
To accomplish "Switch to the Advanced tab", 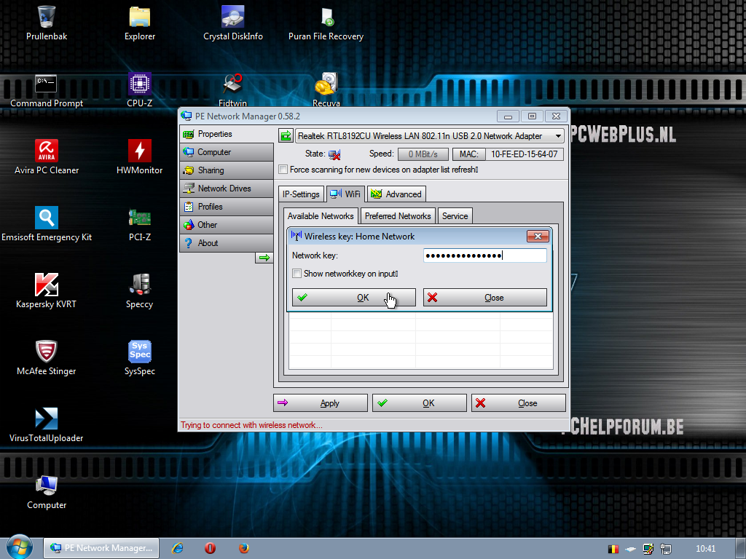I will coord(397,194).
